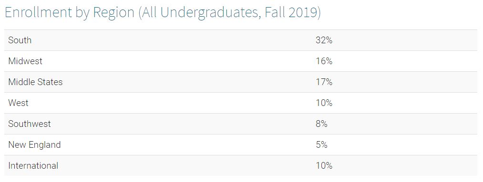
Task: Select the Midwest region label
Action: coord(25,61)
